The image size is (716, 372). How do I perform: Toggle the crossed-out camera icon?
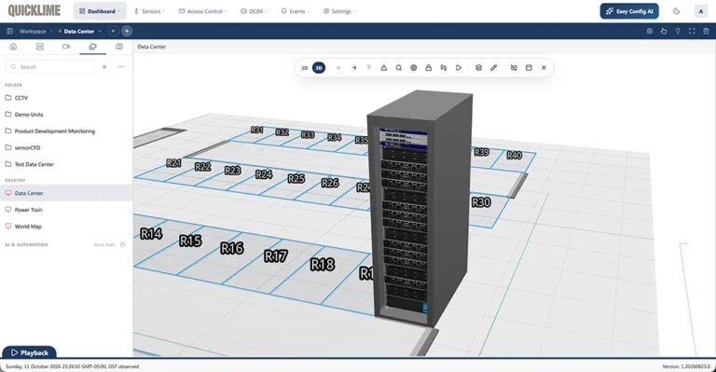pyautogui.click(x=514, y=68)
